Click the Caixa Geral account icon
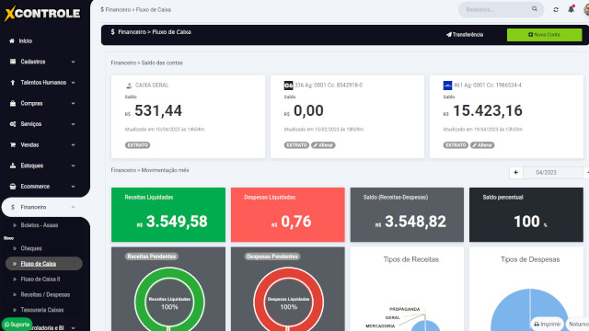This screenshot has height=331, width=589. pyautogui.click(x=129, y=86)
